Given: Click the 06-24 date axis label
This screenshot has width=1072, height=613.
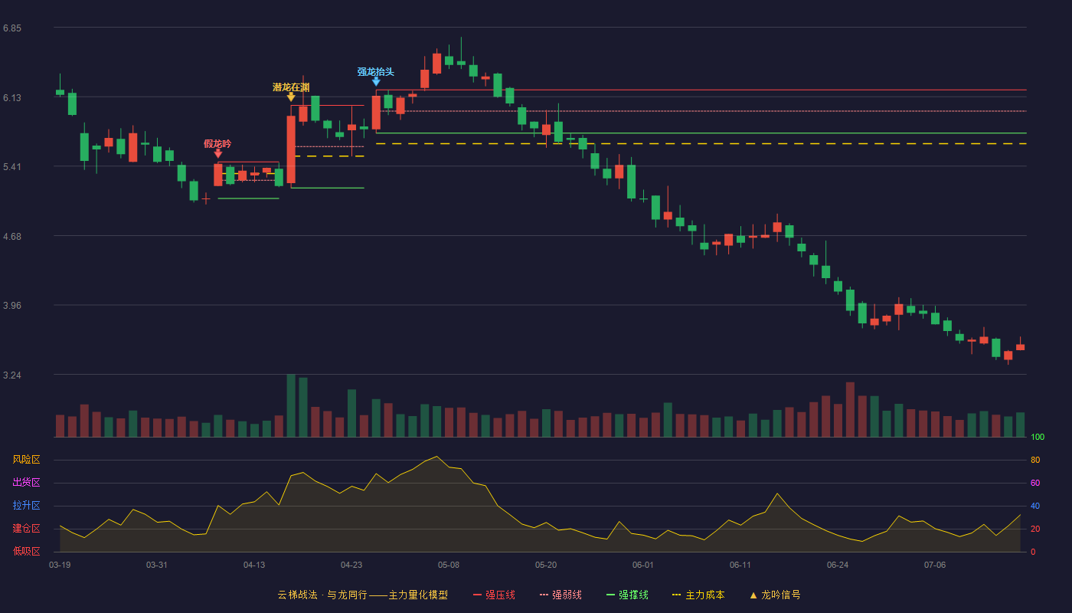Looking at the screenshot, I should 838,565.
